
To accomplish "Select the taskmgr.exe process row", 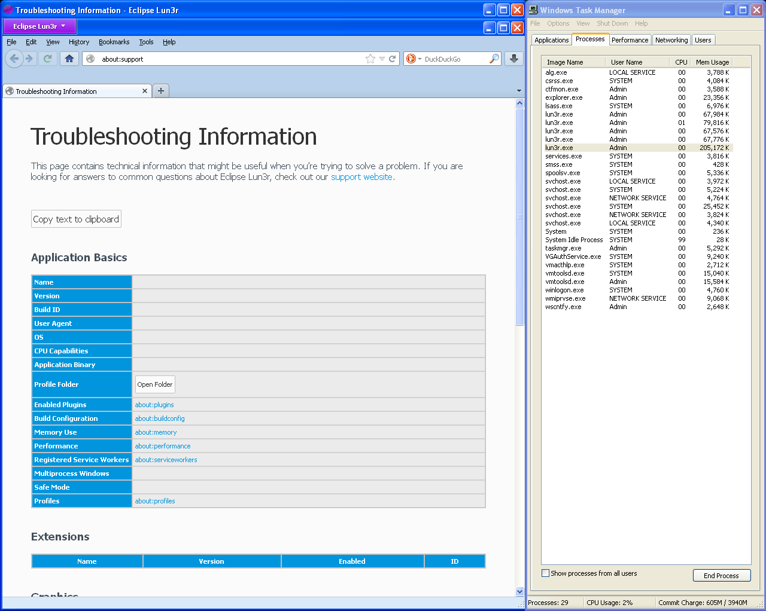I will coord(637,248).
